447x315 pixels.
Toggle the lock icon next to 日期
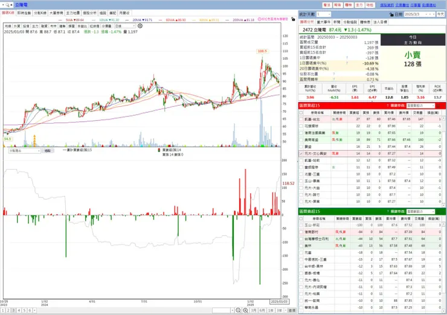click(391, 14)
